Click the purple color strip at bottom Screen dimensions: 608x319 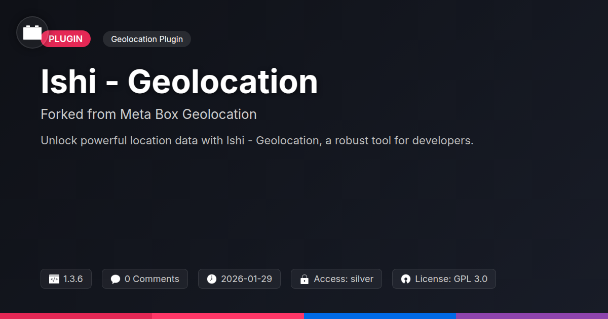click(x=532, y=316)
